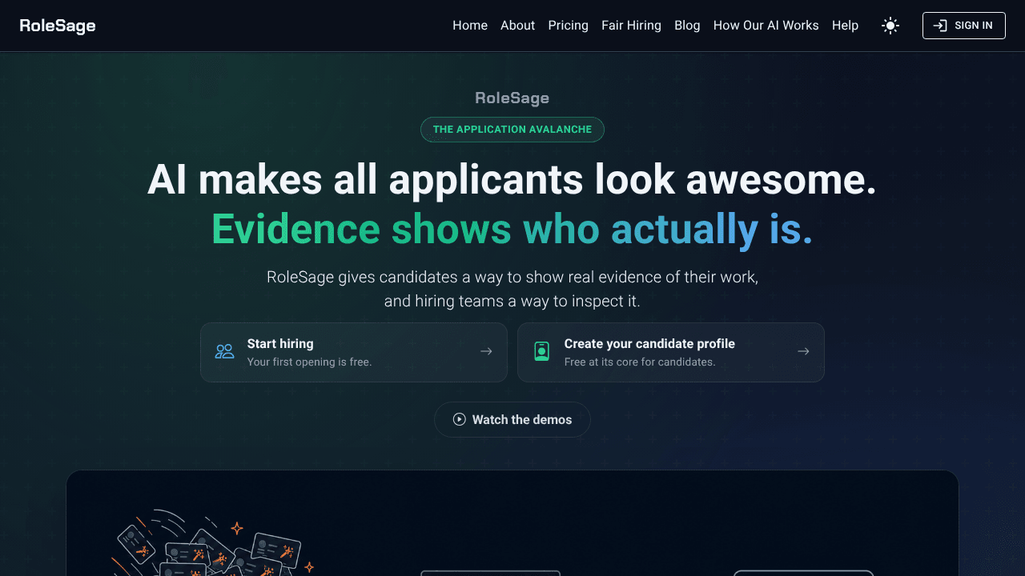Click the sign-in arrow icon
The height and width of the screenshot is (576, 1025).
click(x=940, y=26)
